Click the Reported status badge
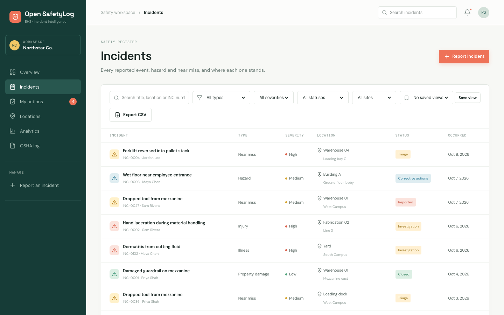 tap(406, 202)
